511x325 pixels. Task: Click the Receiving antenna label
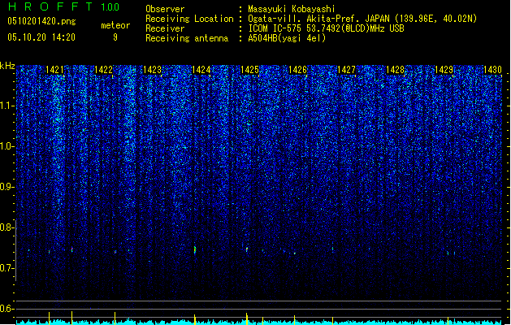click(187, 38)
